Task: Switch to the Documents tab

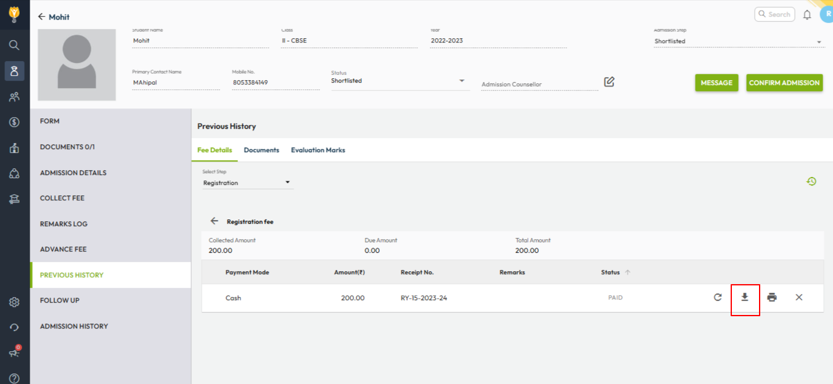Action: click(261, 150)
